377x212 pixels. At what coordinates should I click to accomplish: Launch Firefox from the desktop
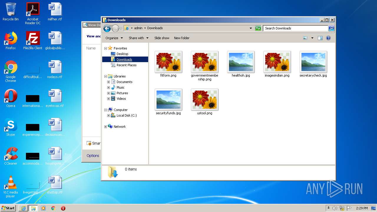(11, 41)
